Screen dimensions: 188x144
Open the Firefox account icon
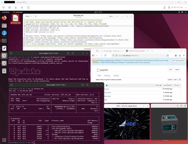point(176,55)
